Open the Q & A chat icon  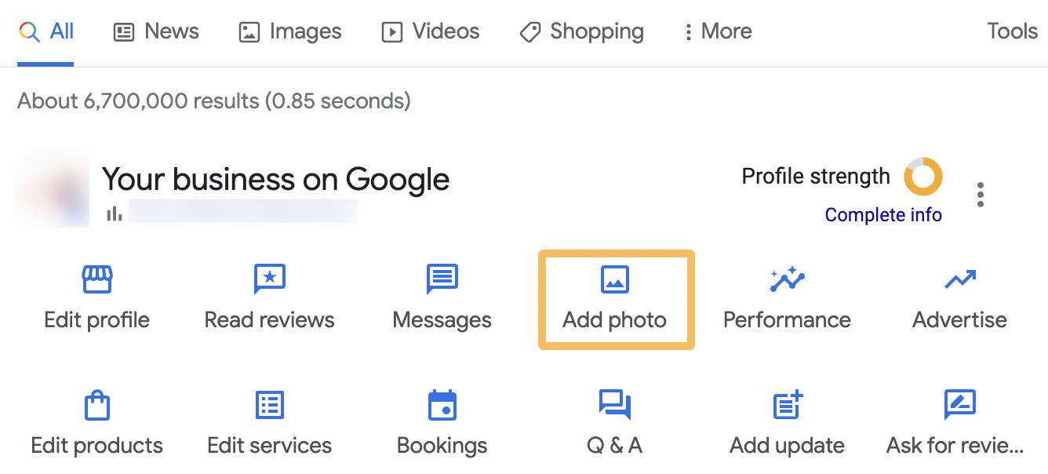pyautogui.click(x=615, y=404)
